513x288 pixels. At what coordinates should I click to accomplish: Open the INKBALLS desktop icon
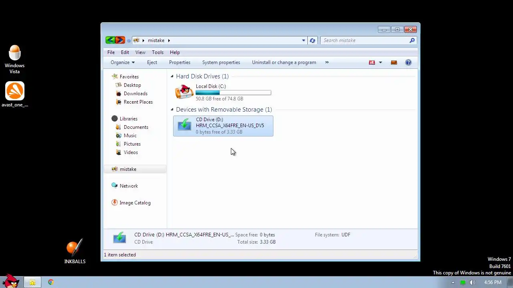[75, 251]
